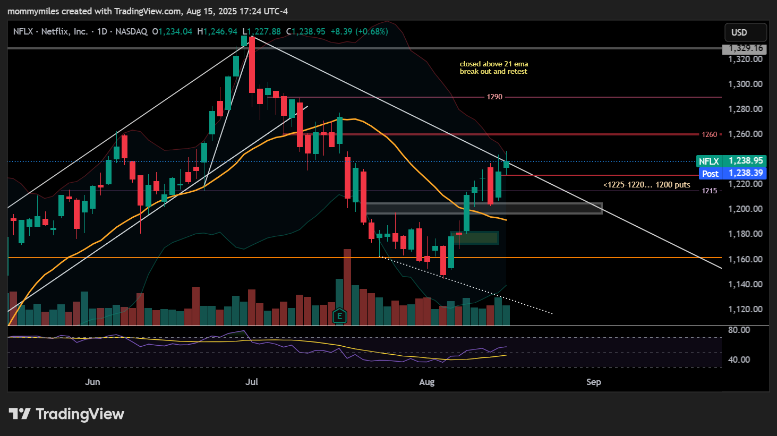Click the Aug label on time axis
This screenshot has width=777, height=436.
click(426, 382)
